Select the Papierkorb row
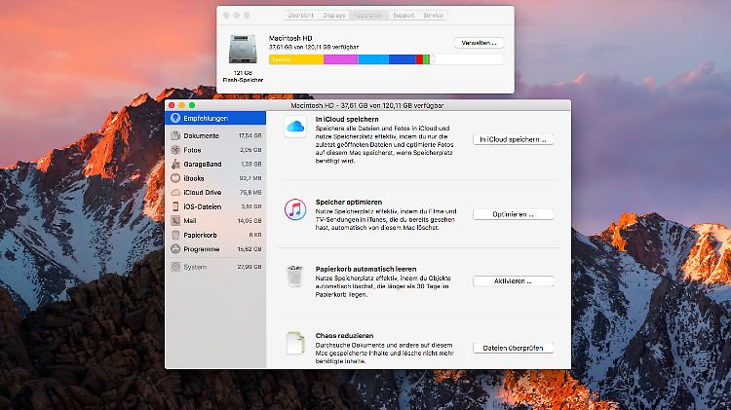 coord(215,235)
